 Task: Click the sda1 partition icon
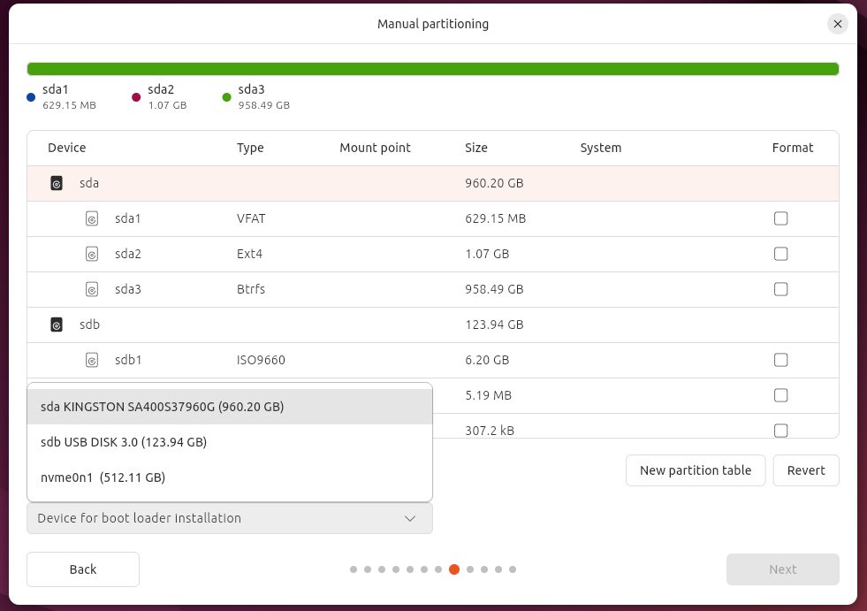click(x=92, y=218)
